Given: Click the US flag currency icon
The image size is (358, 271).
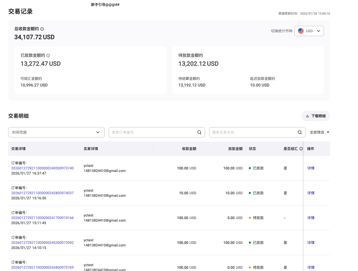Looking at the screenshot, I should click(x=301, y=31).
